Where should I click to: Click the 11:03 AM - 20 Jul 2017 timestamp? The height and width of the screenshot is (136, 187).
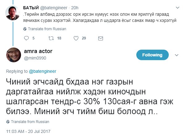tap(28, 131)
